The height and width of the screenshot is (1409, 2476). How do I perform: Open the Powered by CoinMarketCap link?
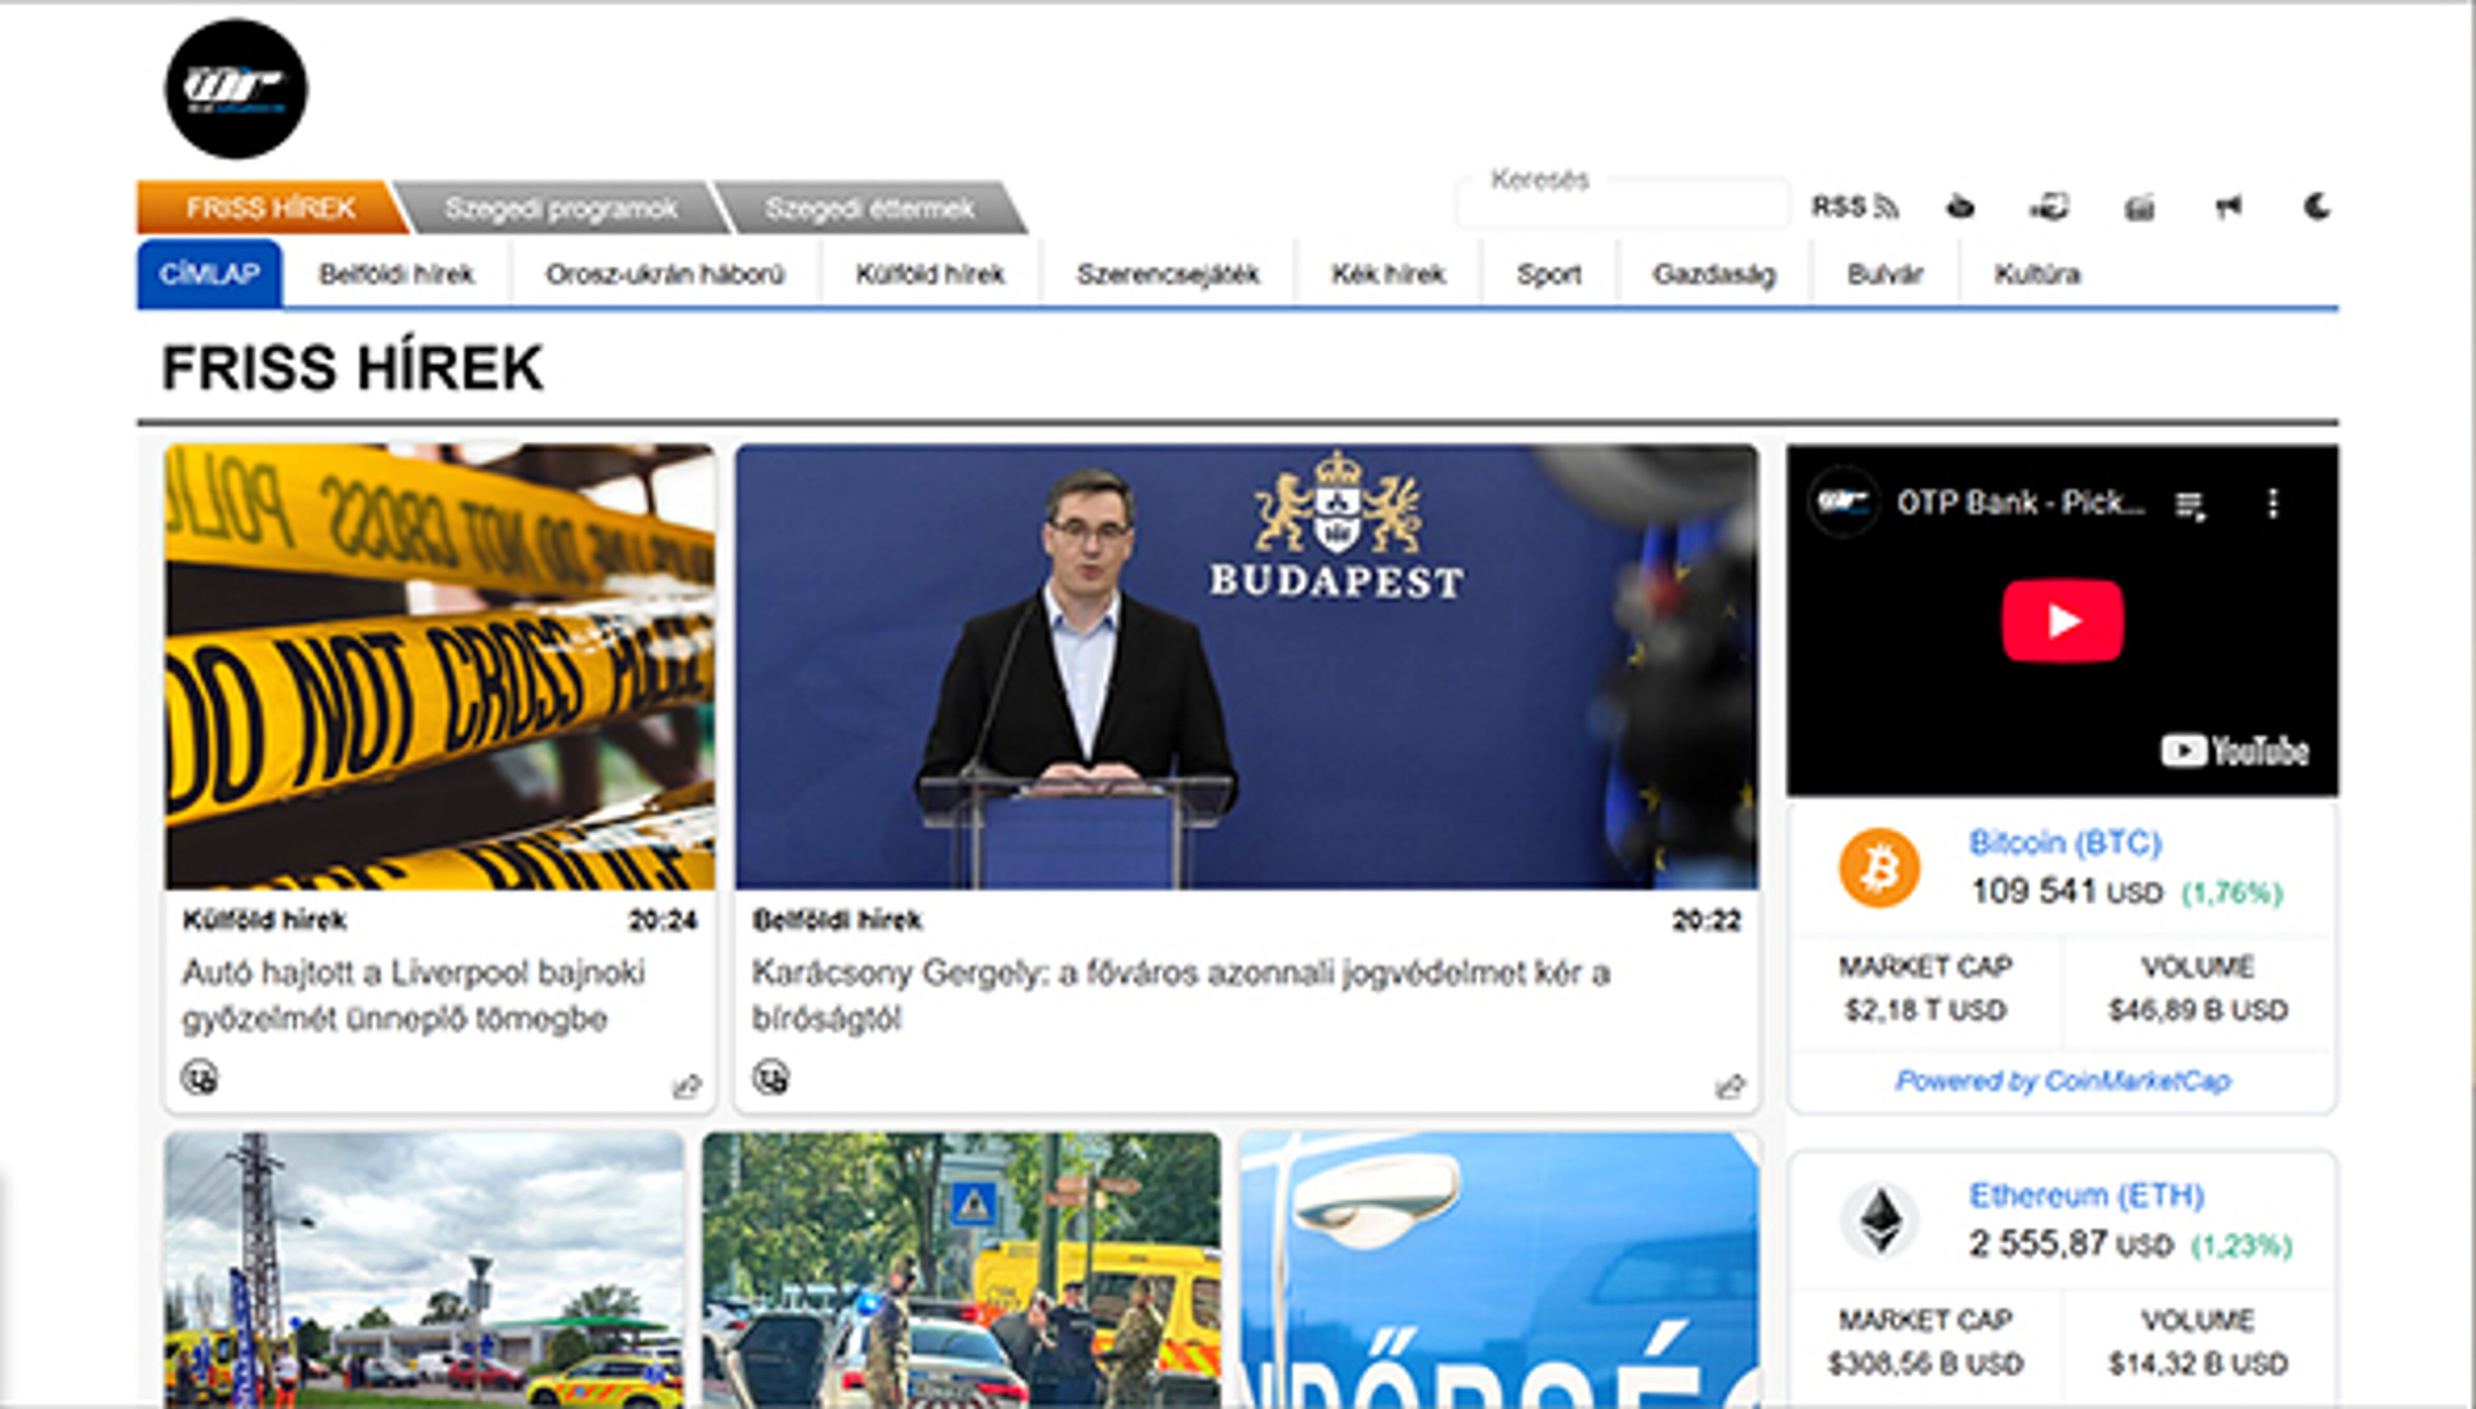pyautogui.click(x=2063, y=1081)
